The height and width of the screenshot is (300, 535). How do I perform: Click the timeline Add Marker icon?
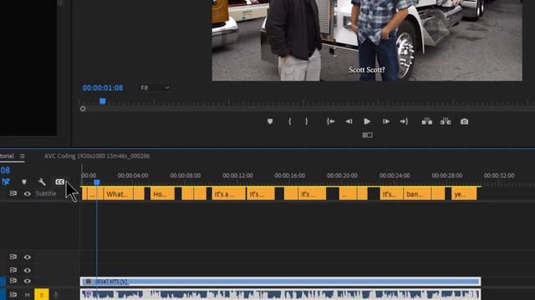tap(24, 182)
